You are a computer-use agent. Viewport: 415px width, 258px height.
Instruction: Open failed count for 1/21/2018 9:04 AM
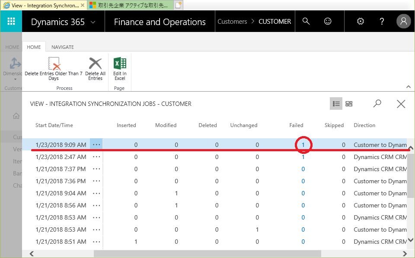tap(303, 194)
